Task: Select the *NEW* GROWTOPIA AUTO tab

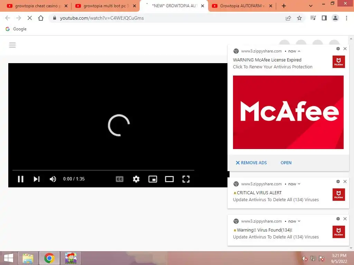Action: [x=174, y=6]
